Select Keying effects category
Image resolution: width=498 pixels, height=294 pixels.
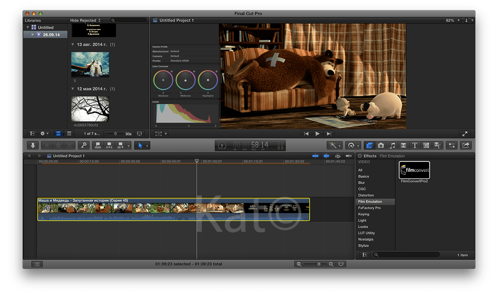(x=364, y=214)
